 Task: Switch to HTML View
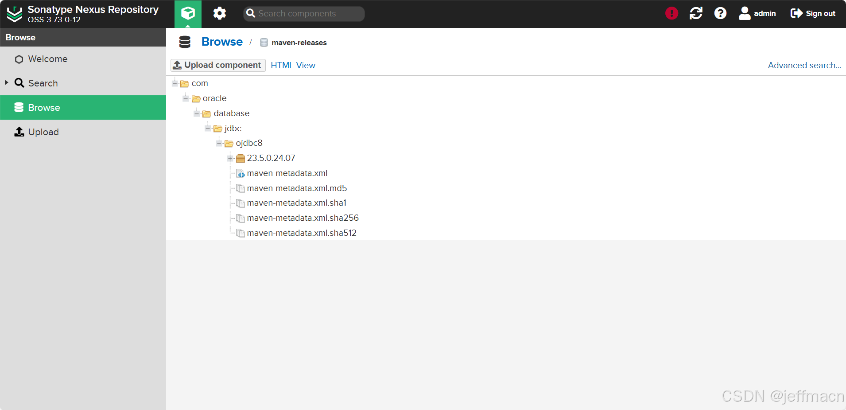[x=293, y=65]
